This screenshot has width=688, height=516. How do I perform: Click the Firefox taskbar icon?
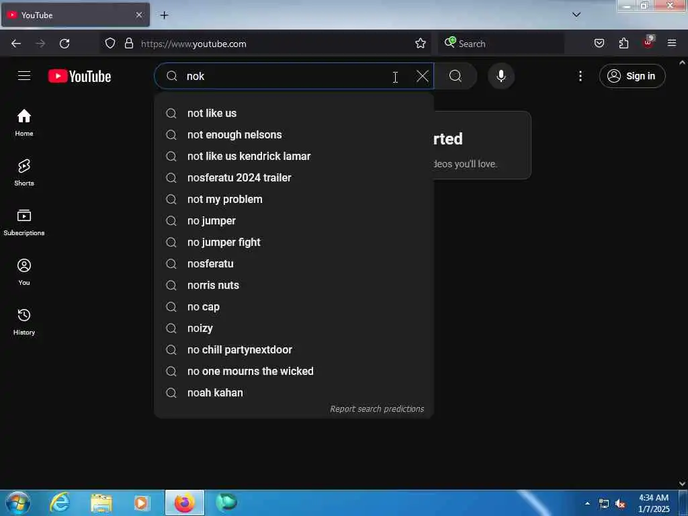pyautogui.click(x=185, y=503)
